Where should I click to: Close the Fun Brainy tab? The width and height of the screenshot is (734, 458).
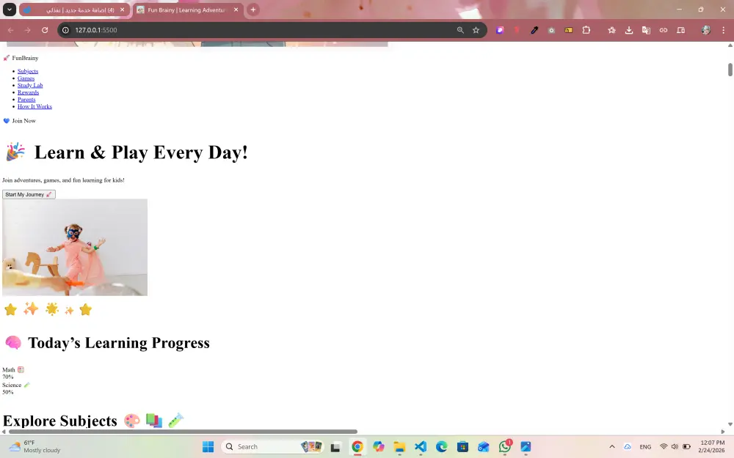[236, 10]
